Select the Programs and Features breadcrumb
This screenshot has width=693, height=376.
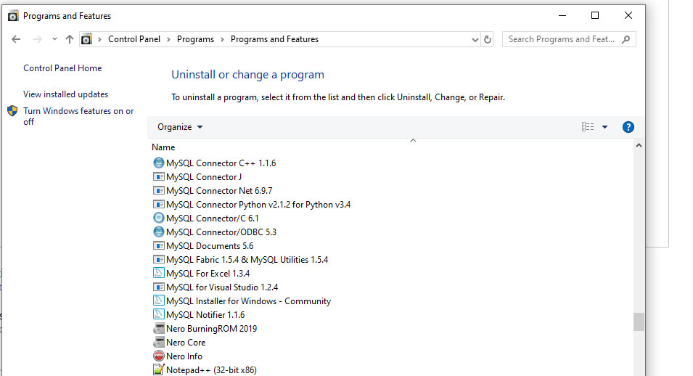coord(274,39)
